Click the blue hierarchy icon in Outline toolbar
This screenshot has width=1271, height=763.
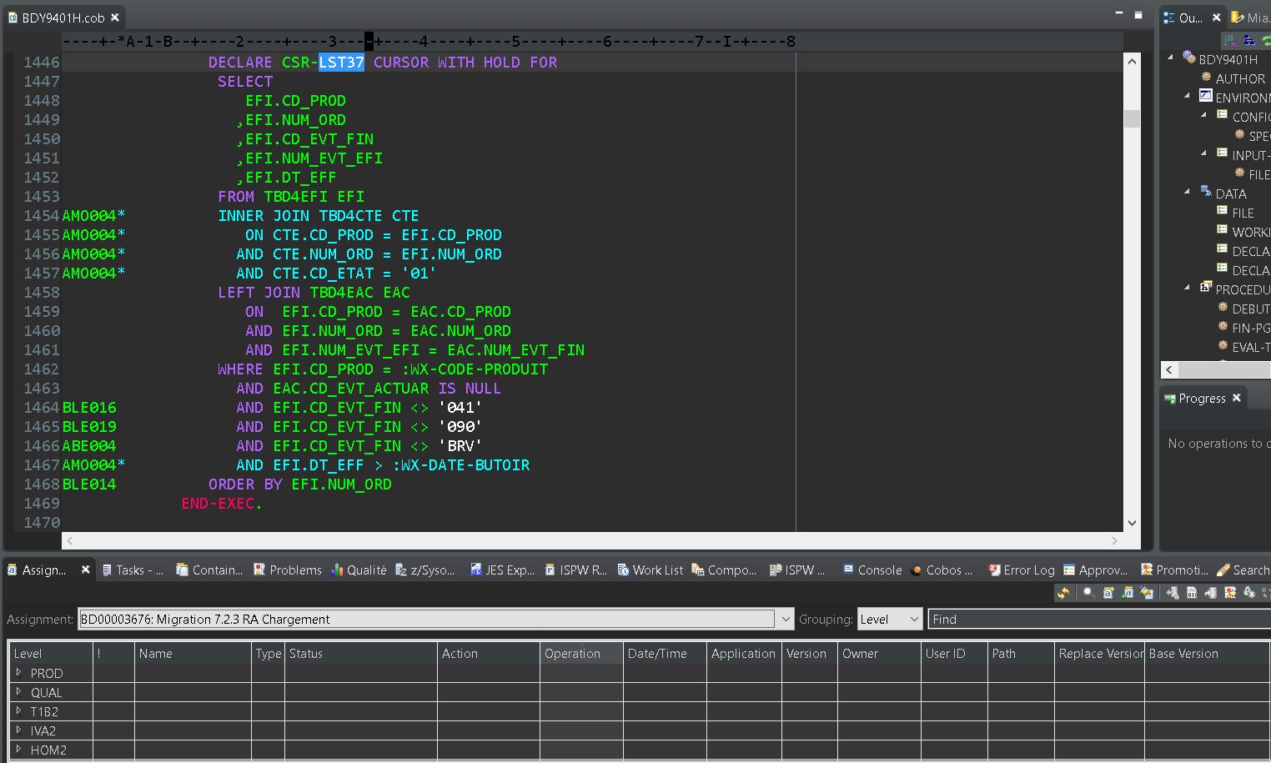click(x=1248, y=39)
